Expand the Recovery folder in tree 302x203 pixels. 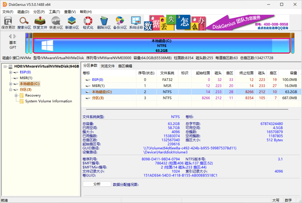[16, 95]
